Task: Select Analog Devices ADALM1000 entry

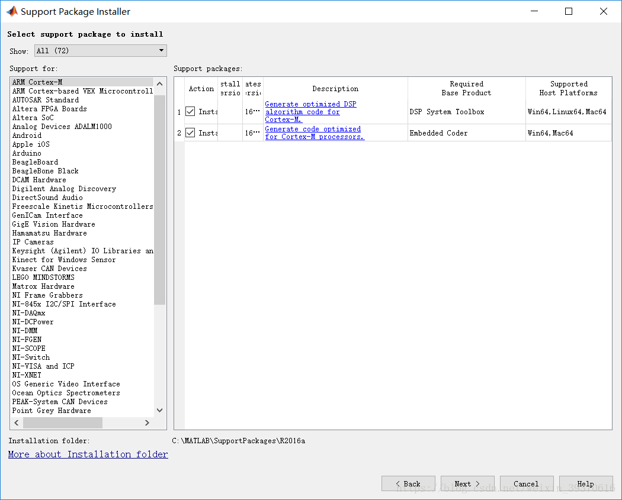Action: (82, 127)
